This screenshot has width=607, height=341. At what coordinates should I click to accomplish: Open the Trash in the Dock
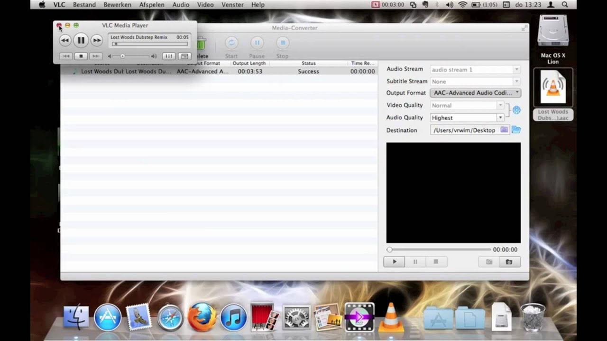pos(533,317)
